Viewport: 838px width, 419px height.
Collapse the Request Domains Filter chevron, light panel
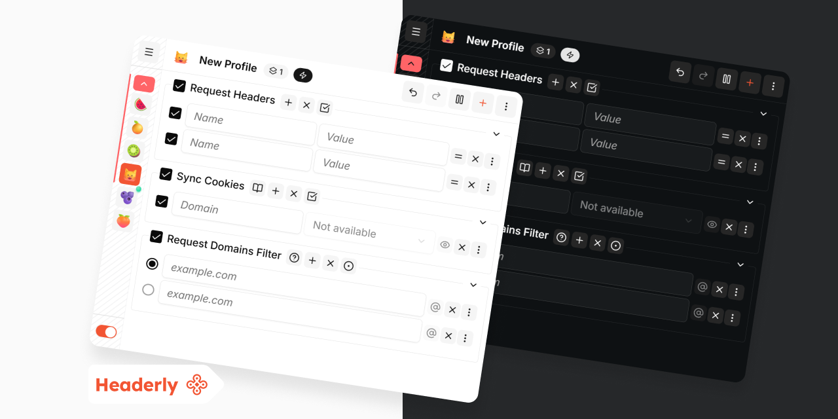coord(473,285)
